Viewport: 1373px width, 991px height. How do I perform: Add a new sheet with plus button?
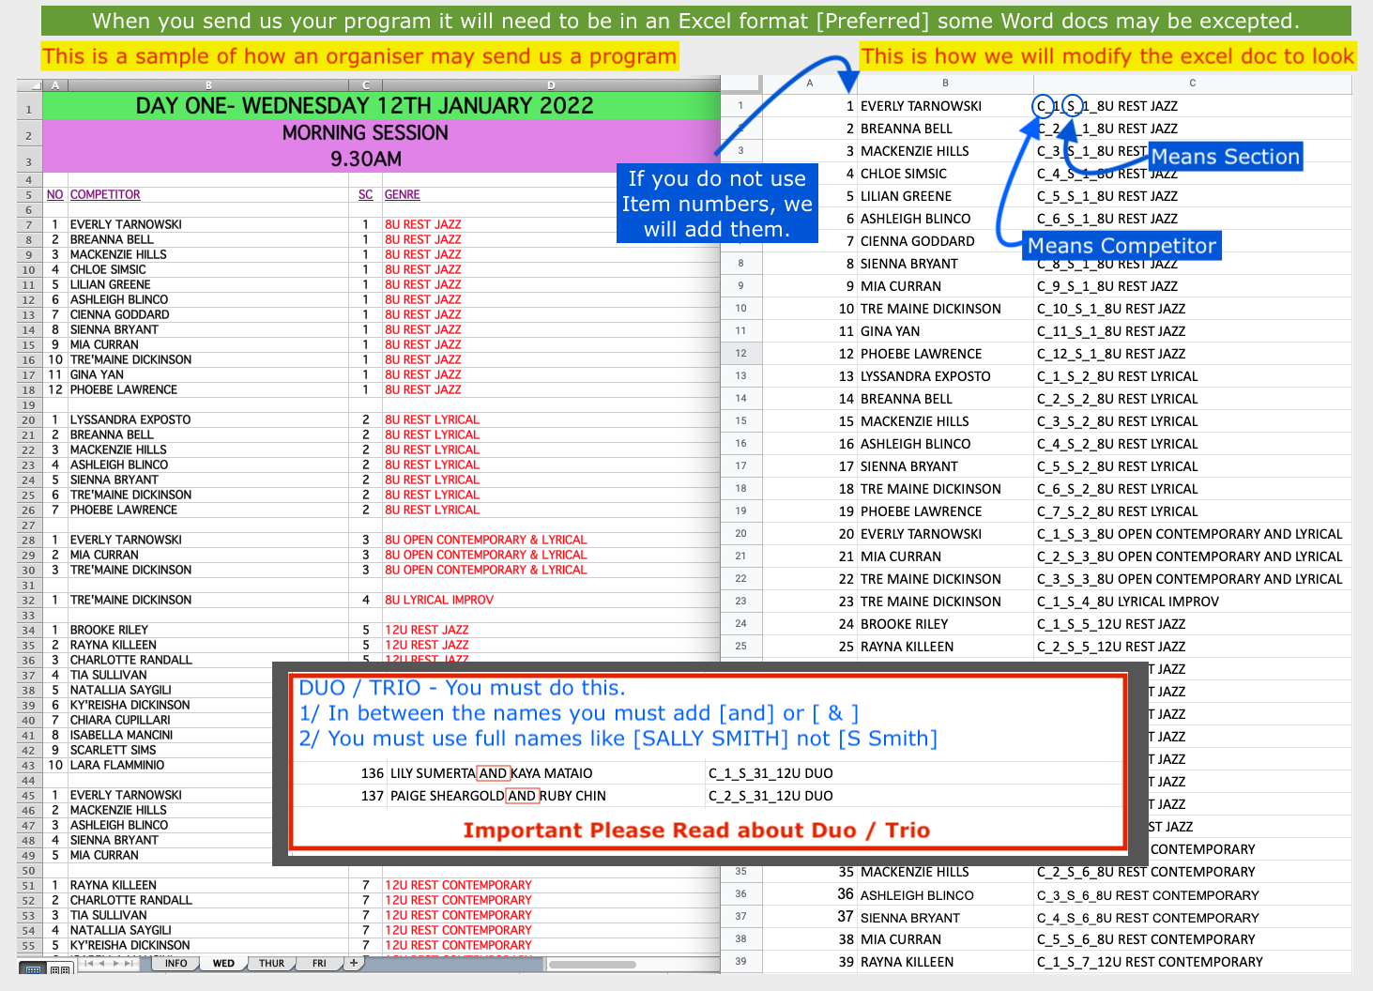pyautogui.click(x=354, y=963)
